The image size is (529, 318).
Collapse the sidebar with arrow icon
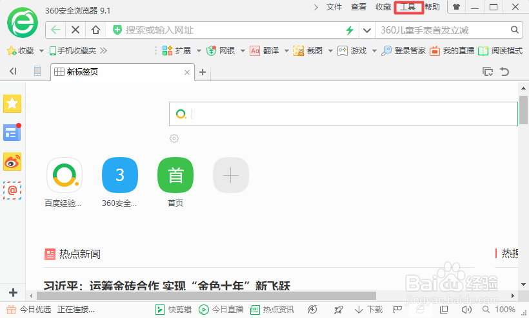(13, 71)
